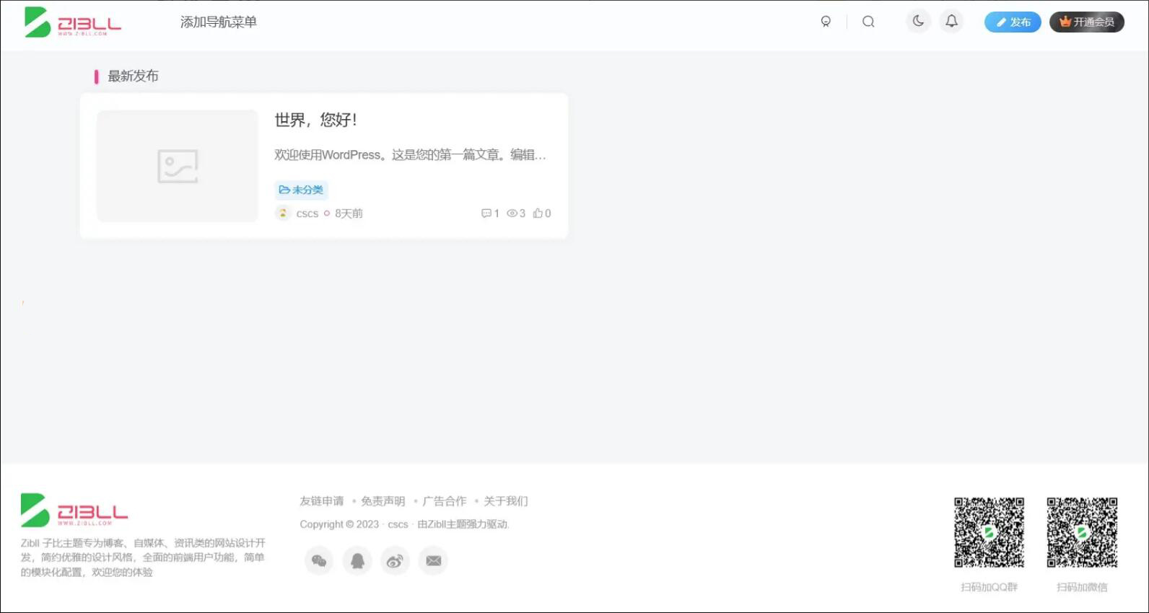
Task: Click the 开通会员 button
Action: (1086, 22)
